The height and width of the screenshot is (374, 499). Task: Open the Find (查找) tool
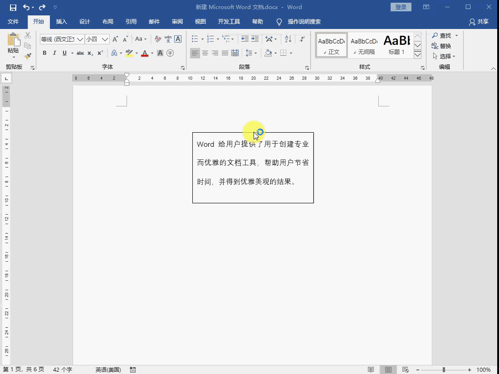tap(442, 36)
